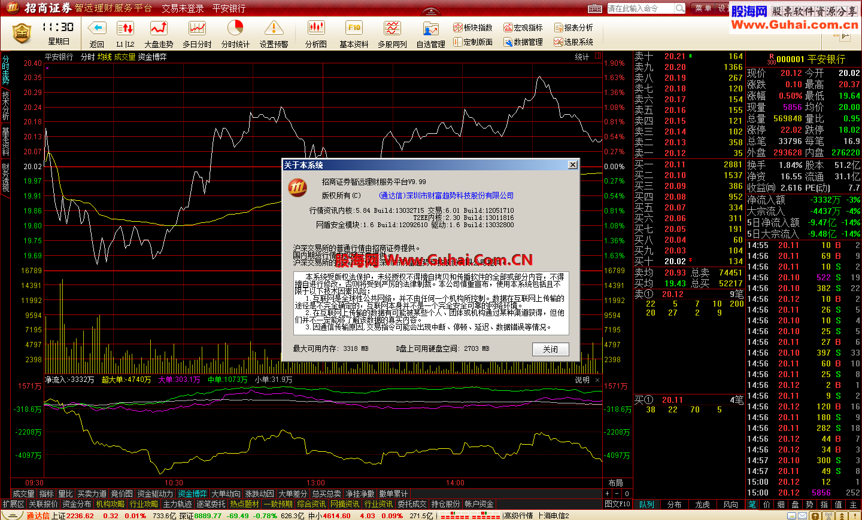Click 热点题材 bottom tab
Viewport: 862px width, 520px height.
[245, 504]
